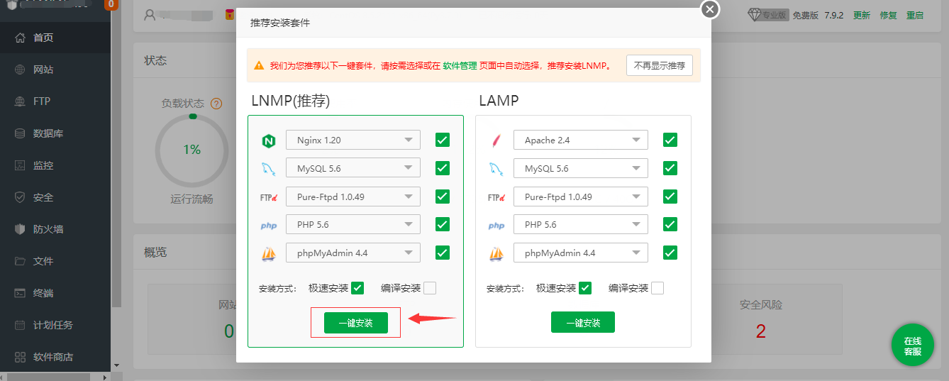The image size is (949, 381).
Task: Click the home house icon in sidebar
Action: 20,38
